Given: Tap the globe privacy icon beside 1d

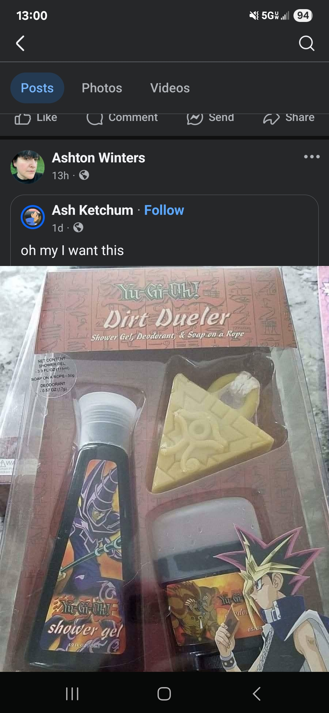Looking at the screenshot, I should pos(78,228).
